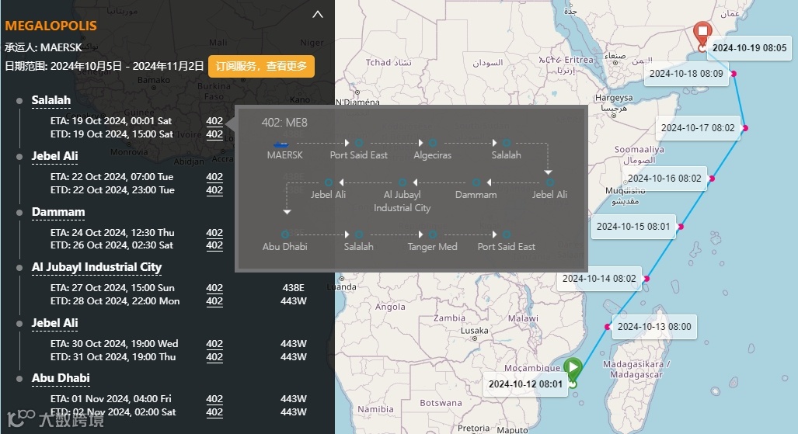Click the 402: ME8 popup title

tap(284, 123)
